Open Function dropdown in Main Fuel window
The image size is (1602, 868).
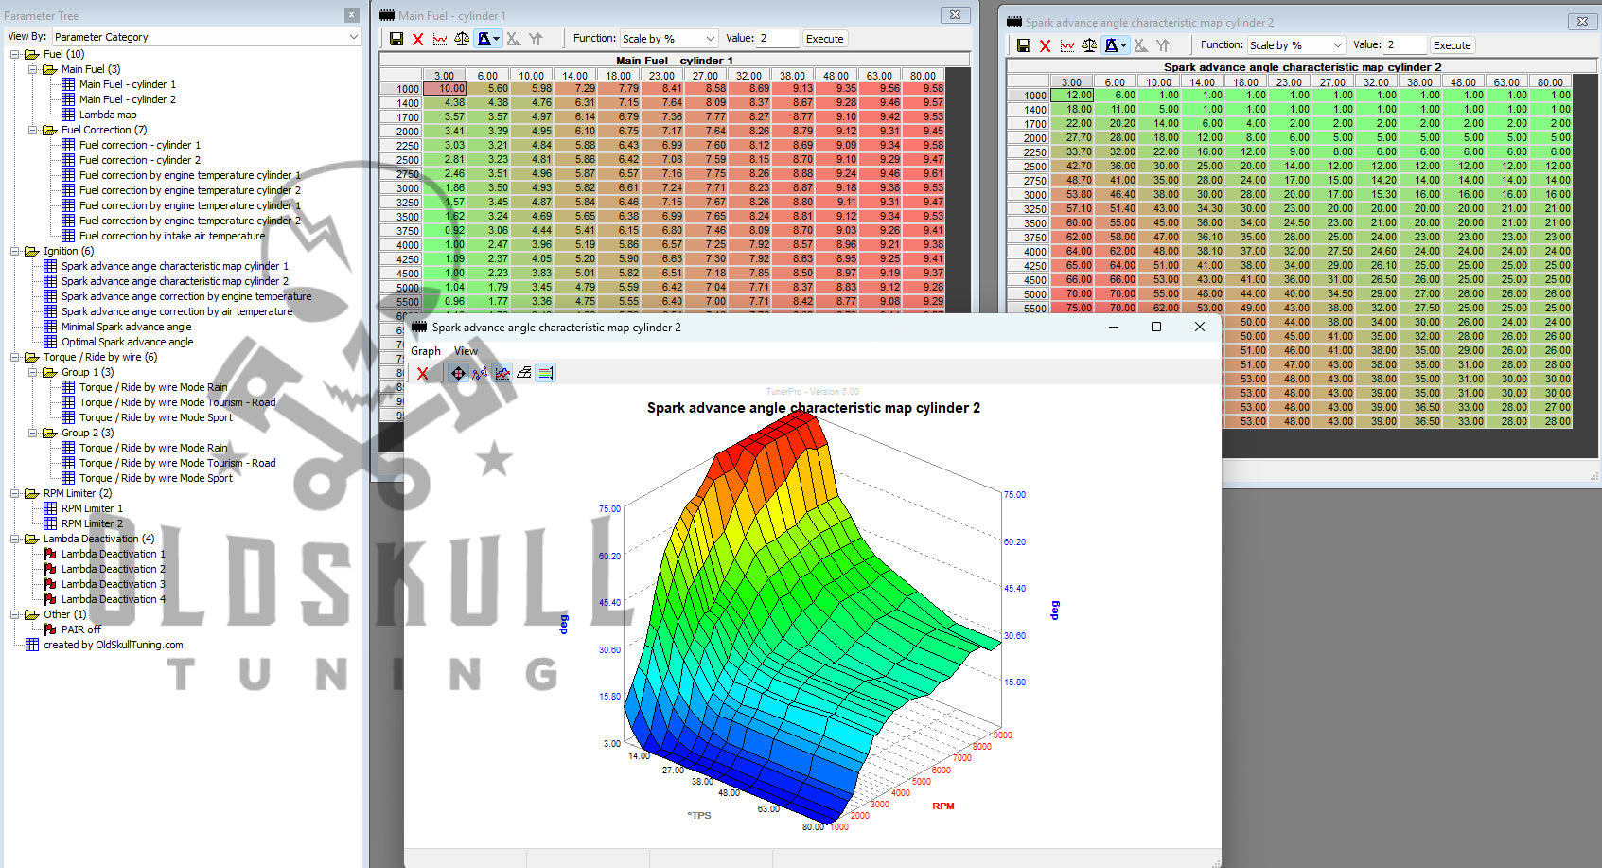pyautogui.click(x=669, y=39)
